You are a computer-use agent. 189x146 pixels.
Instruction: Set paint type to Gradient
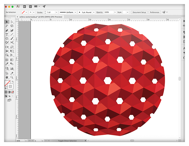pyautogui.click(x=9, y=92)
